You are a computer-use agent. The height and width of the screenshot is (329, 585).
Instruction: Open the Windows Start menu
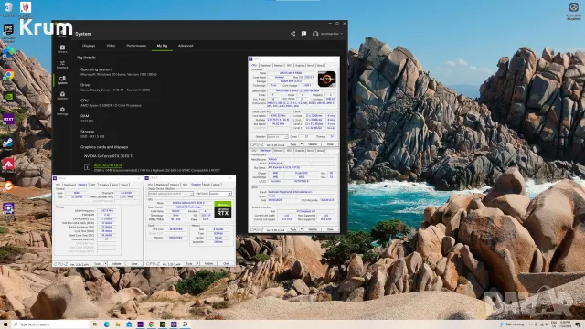coord(5,324)
